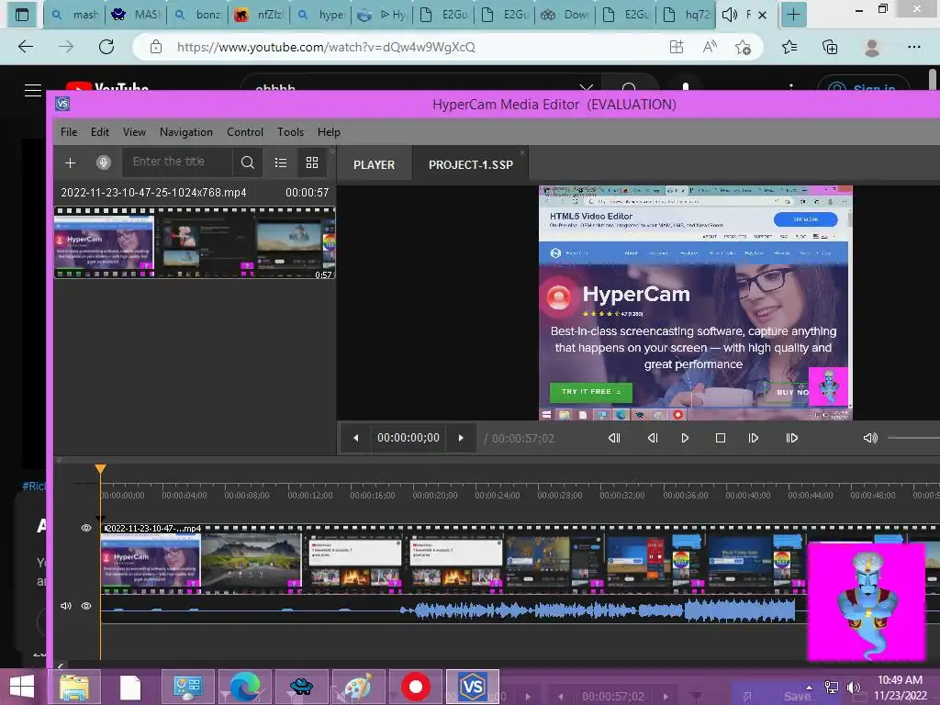Open the YouTube hamburger guide menu
Viewport: 940px width, 705px height.
click(33, 91)
